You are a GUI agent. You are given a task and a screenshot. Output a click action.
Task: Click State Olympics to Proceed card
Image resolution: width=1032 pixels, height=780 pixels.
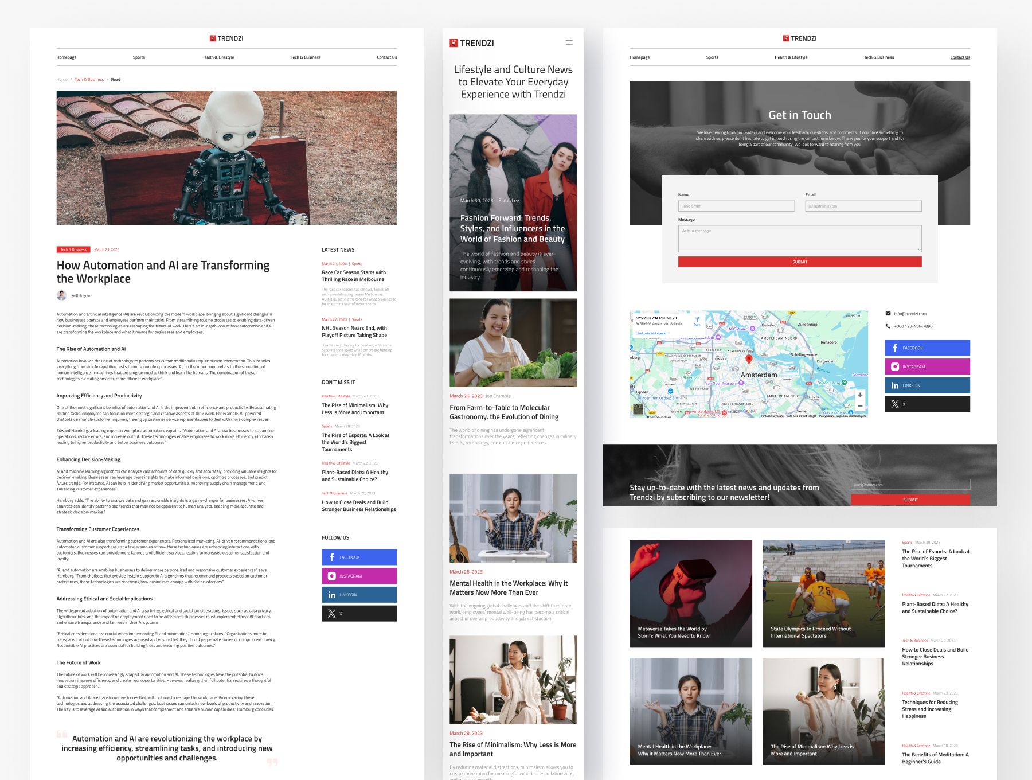click(x=824, y=594)
